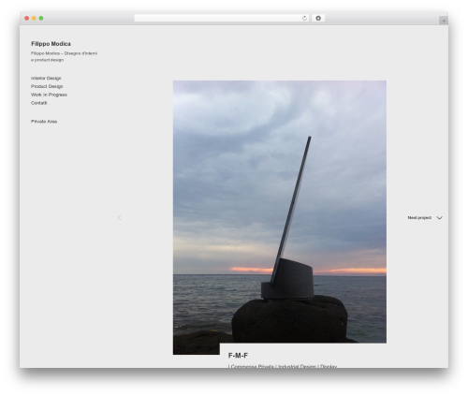This screenshot has height=396, width=468.
Task: Click the browser reload icon
Action: 304,18
